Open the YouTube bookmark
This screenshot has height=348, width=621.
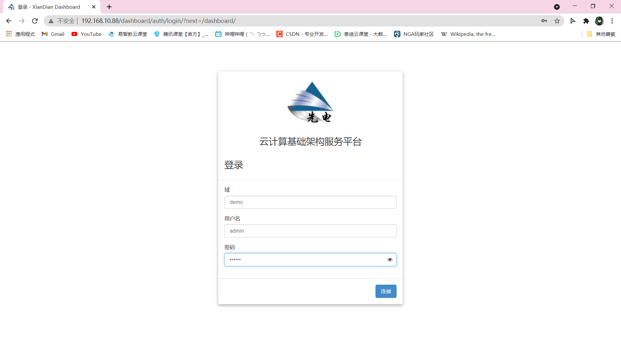86,34
